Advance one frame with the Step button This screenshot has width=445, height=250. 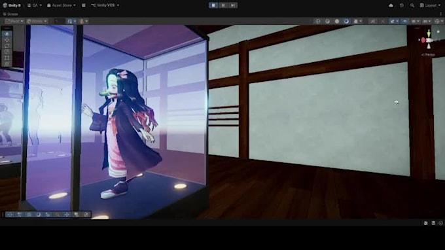click(233, 5)
